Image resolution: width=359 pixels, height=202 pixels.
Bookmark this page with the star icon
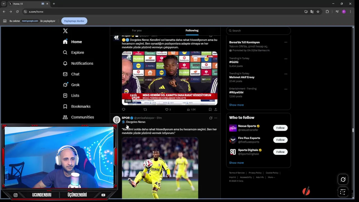[x=318, y=12]
